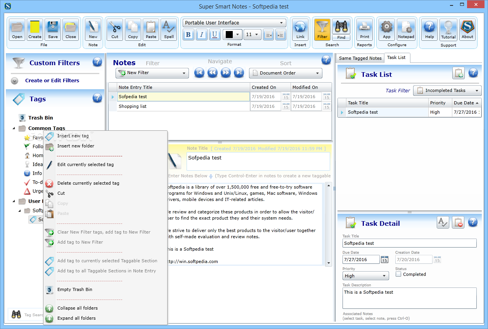Launch the Tutorial lightbulb icon
The width and height of the screenshot is (488, 329).
pyautogui.click(x=448, y=29)
